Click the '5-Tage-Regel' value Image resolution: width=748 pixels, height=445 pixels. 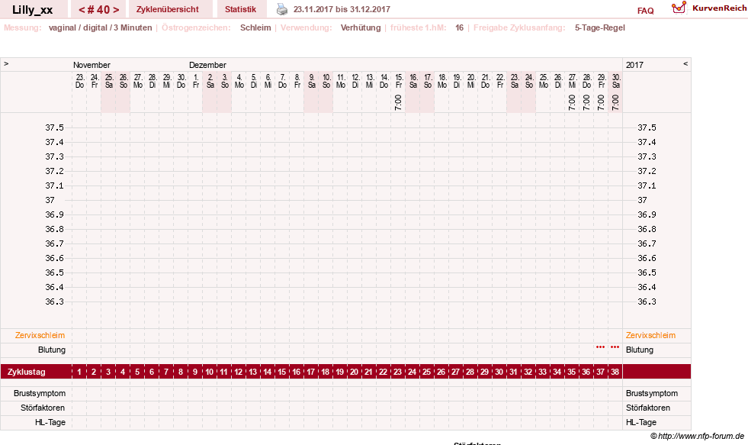599,27
